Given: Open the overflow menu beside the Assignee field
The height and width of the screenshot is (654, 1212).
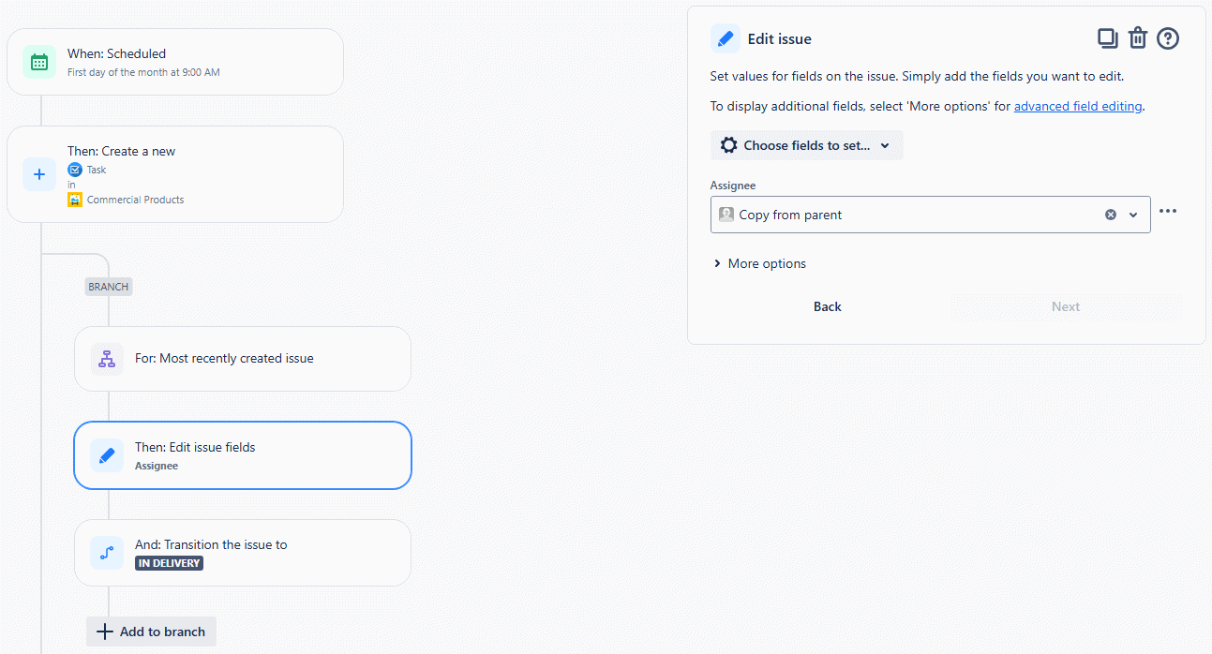Looking at the screenshot, I should click(1168, 211).
